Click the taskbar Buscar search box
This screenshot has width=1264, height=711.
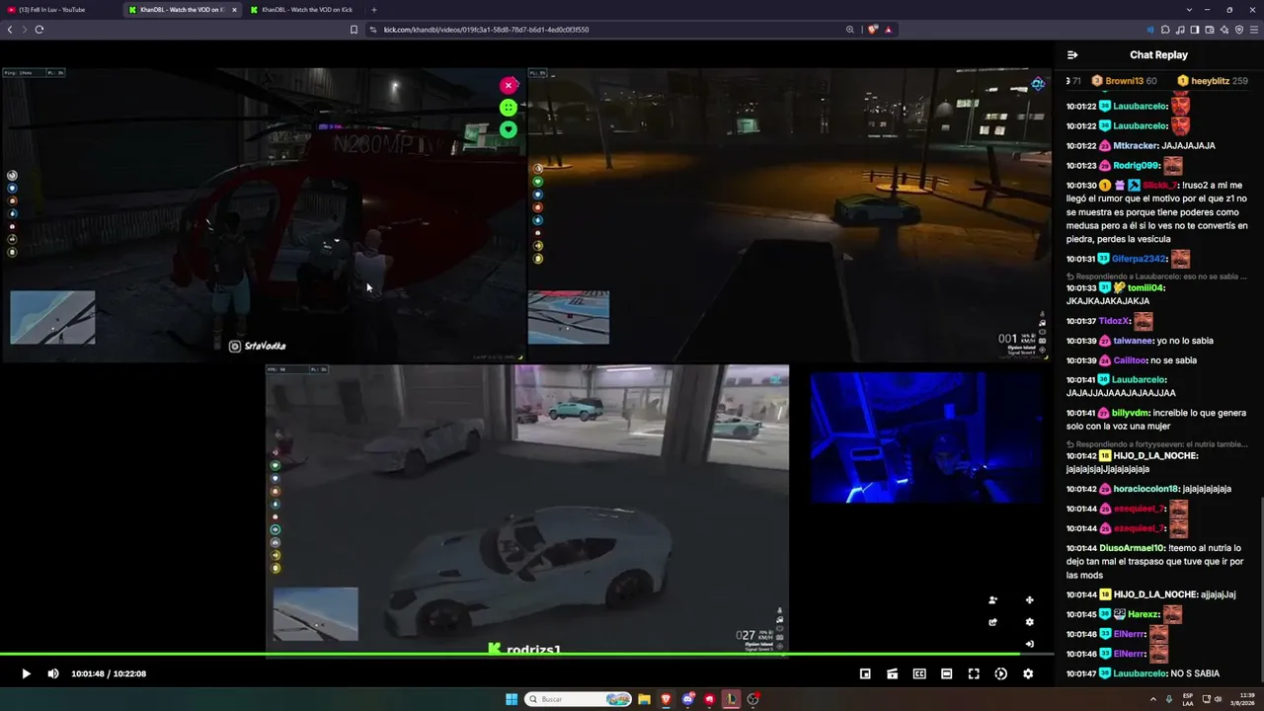coord(580,699)
